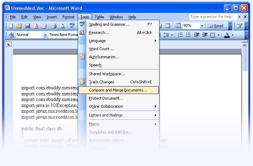Click the vertical scrollbar thumb

(245, 60)
